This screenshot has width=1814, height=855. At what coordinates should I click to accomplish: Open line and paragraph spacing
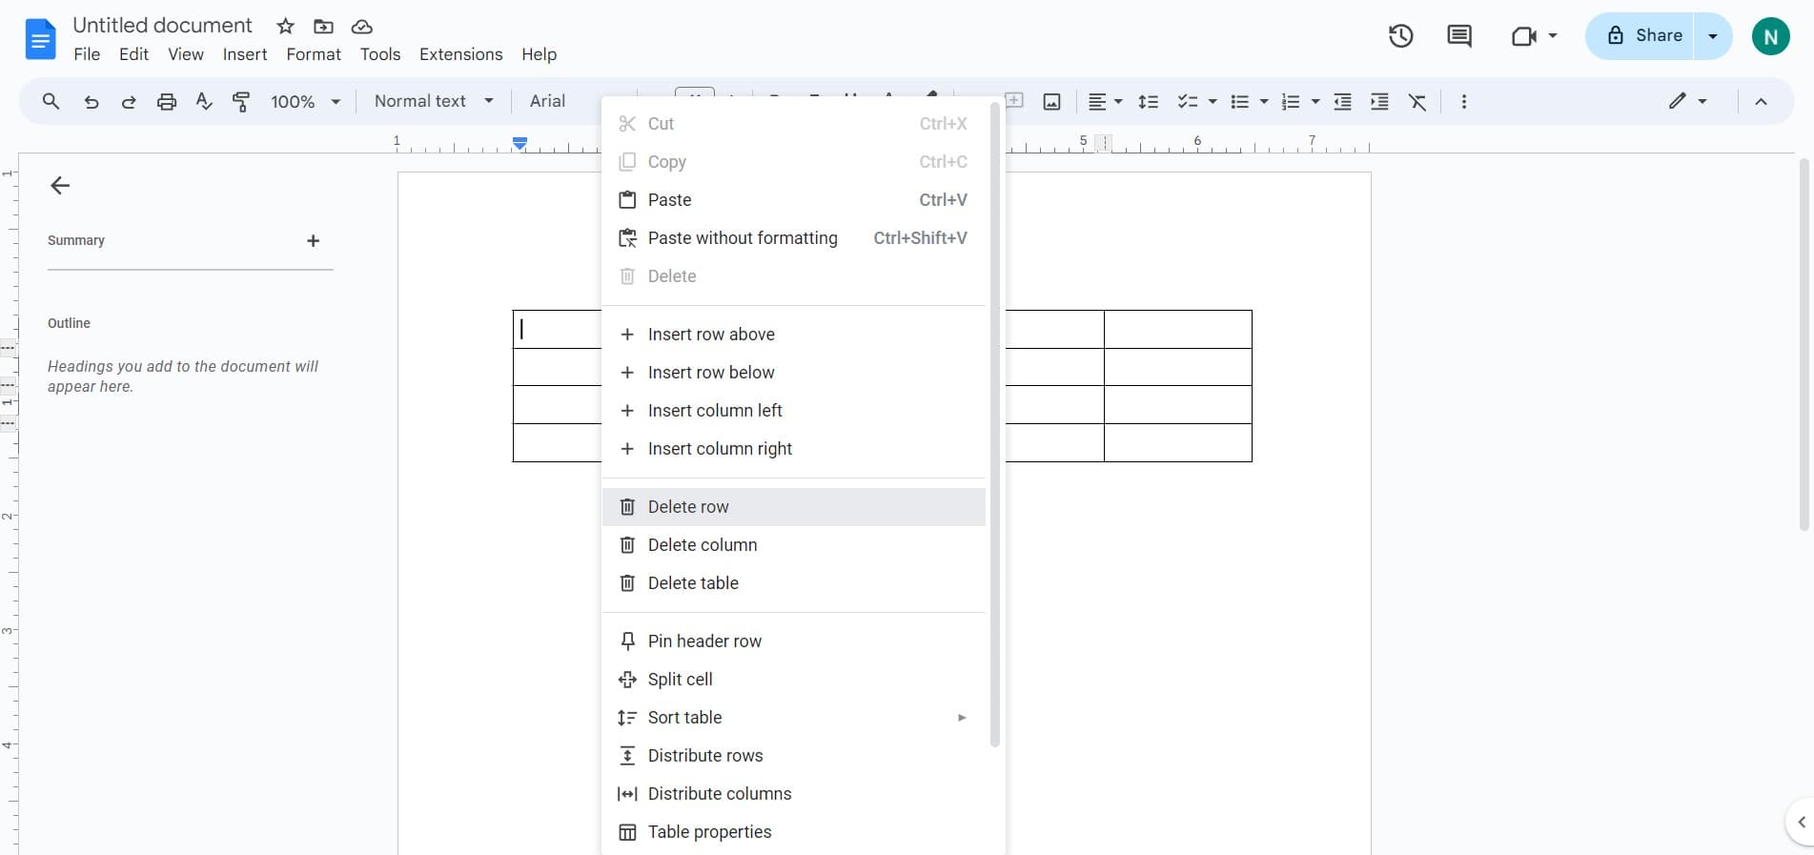click(x=1149, y=102)
